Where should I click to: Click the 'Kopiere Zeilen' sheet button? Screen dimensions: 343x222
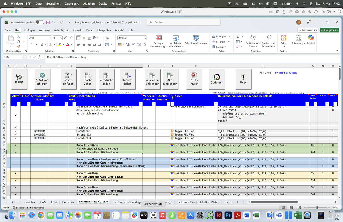point(127,79)
